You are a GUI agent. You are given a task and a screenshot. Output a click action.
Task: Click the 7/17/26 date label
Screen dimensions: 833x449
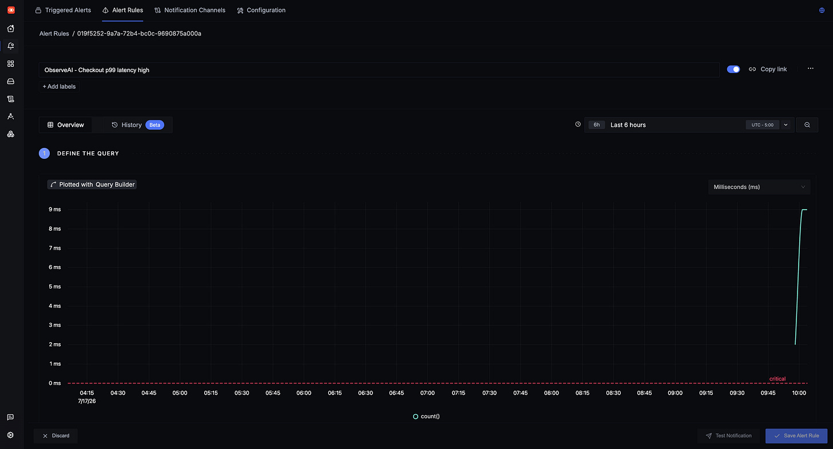(x=87, y=401)
